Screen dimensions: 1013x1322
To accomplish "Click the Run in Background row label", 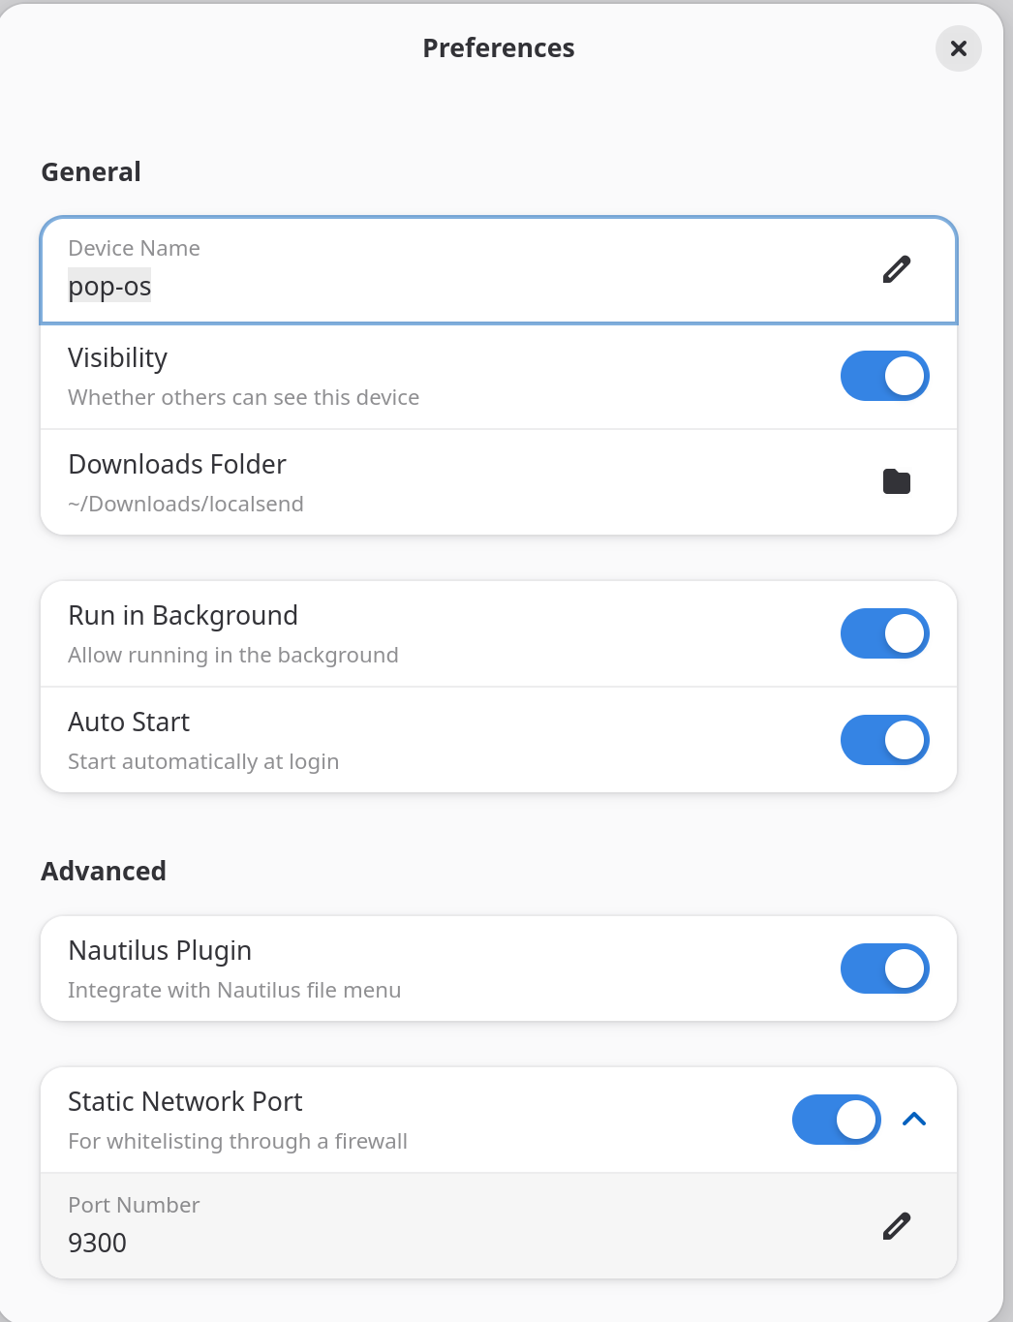I will (x=183, y=616).
